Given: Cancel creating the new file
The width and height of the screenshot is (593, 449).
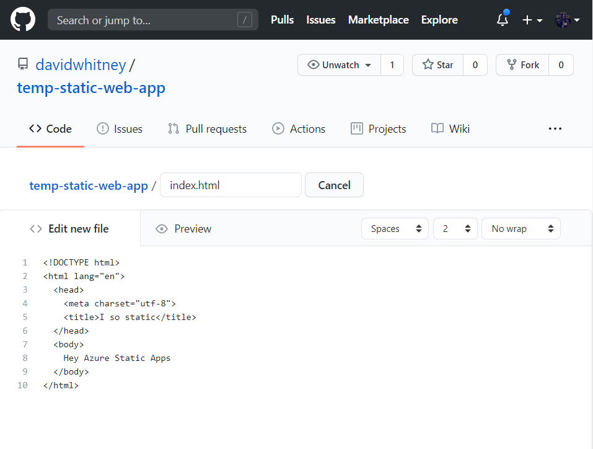Looking at the screenshot, I should pyautogui.click(x=335, y=185).
